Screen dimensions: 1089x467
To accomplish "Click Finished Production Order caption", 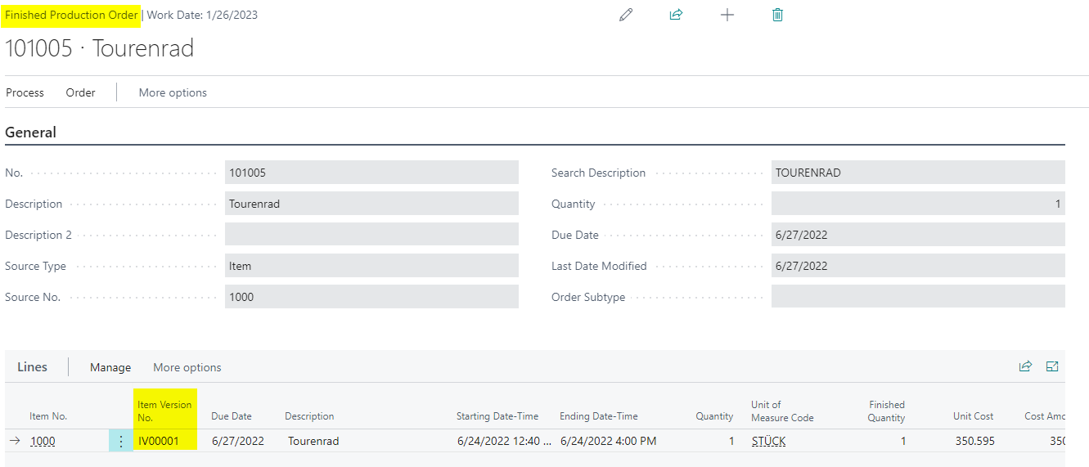I will pos(72,15).
